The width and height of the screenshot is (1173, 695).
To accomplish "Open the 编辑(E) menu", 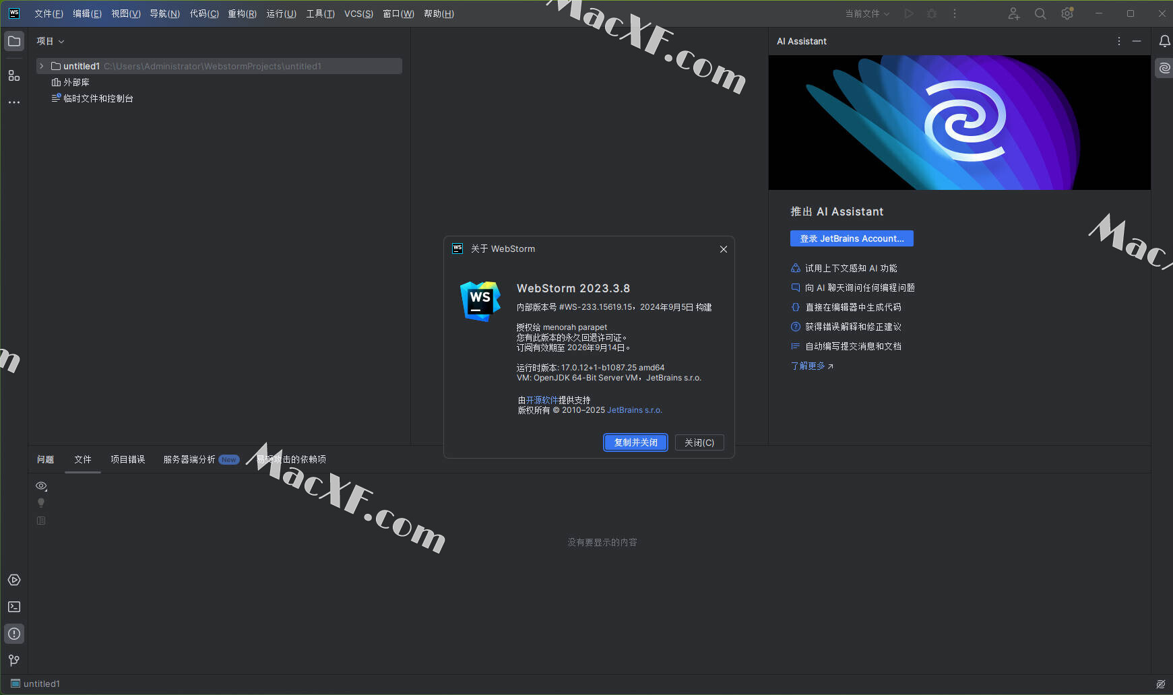I will 88,13.
